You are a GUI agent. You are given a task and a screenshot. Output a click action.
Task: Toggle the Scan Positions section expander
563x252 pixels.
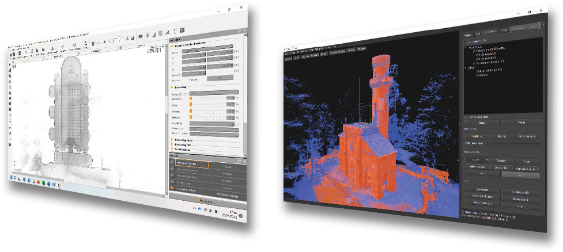[x=172, y=149]
